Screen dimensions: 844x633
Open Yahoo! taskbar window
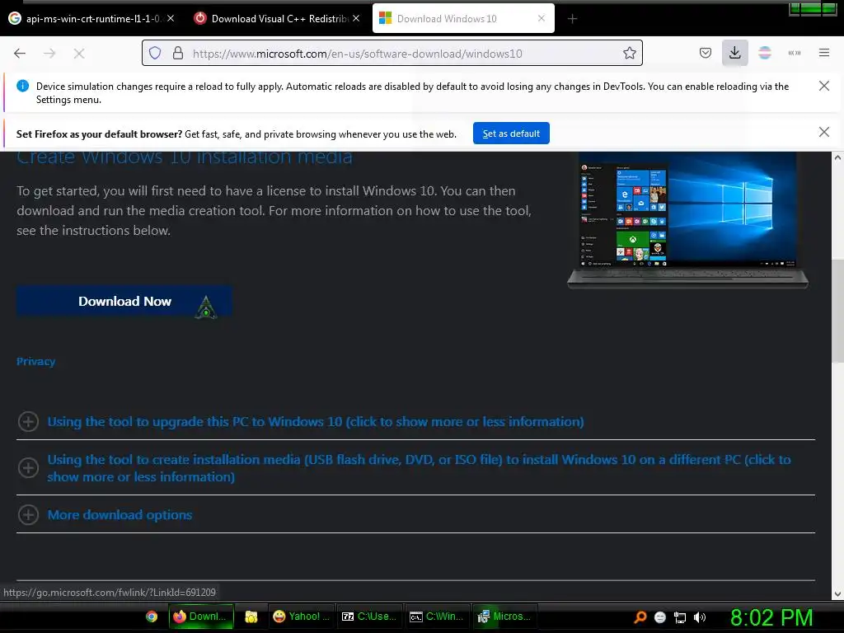point(302,617)
